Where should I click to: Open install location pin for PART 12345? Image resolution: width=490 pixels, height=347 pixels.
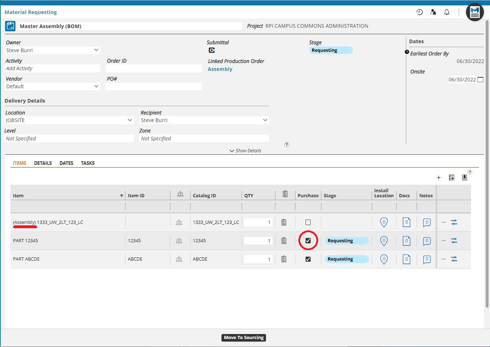(384, 241)
